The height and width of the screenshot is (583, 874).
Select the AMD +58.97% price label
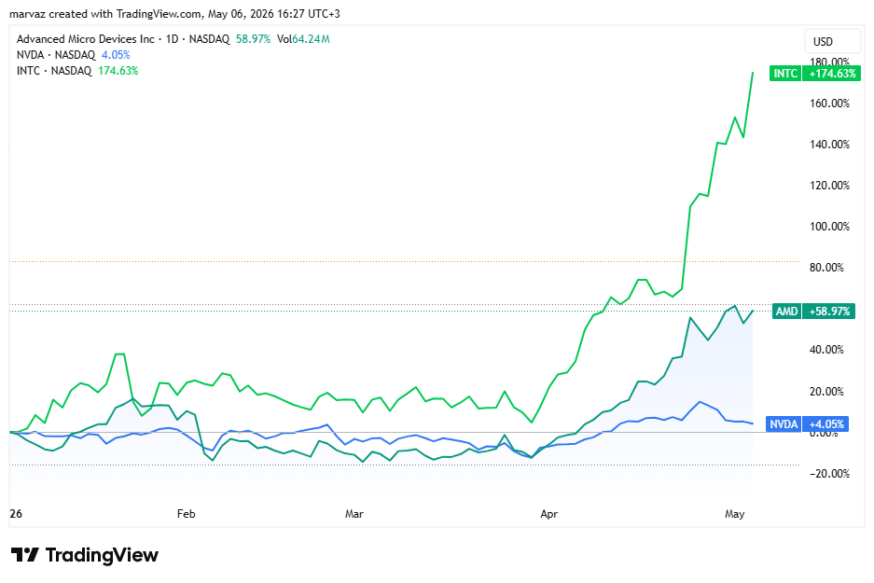click(x=813, y=311)
